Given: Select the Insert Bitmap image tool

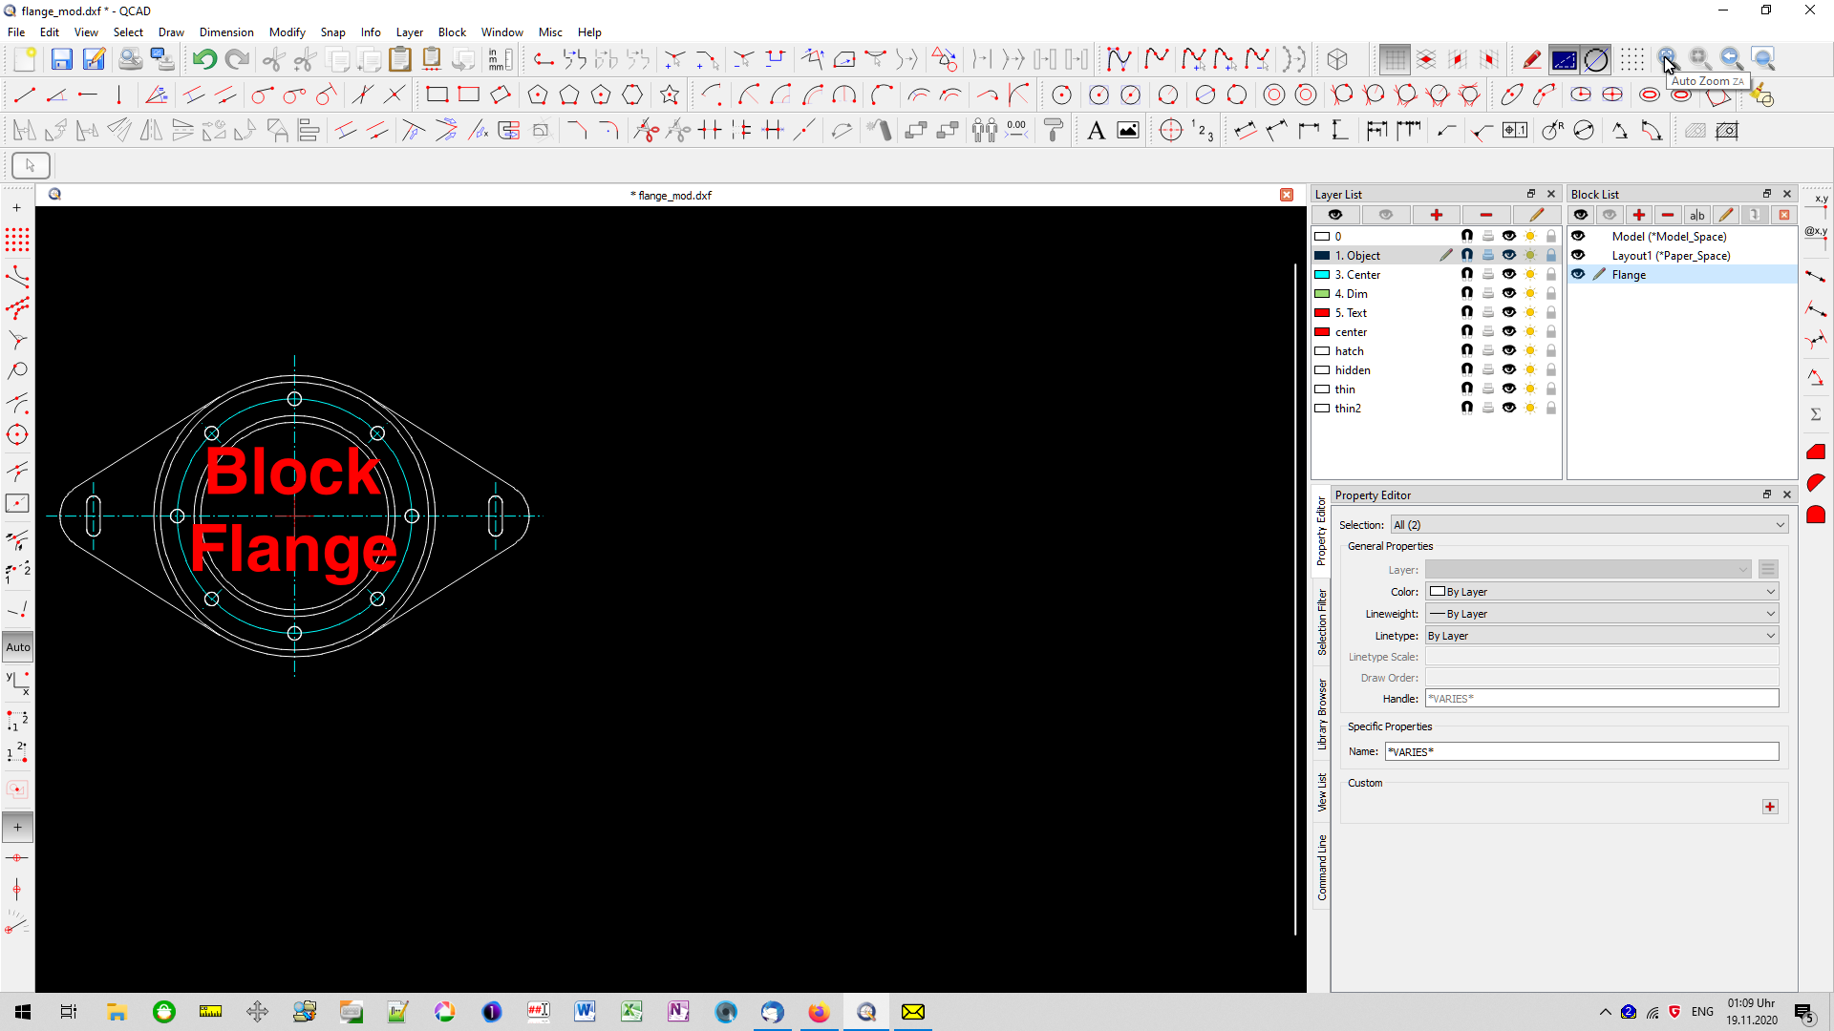Looking at the screenshot, I should point(1128,131).
